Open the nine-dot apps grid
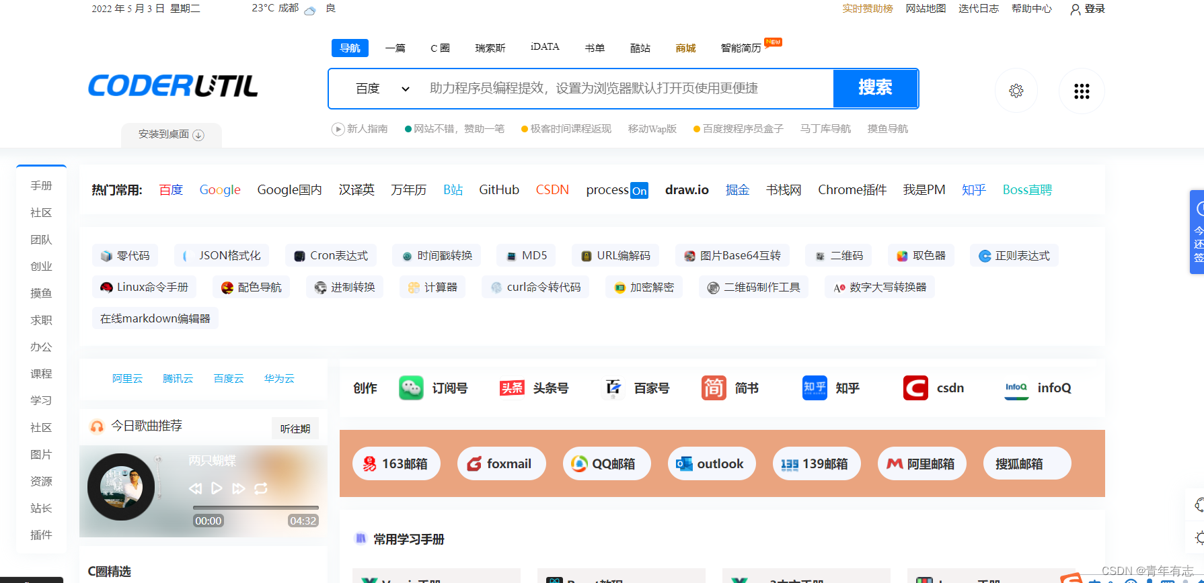Screen dimensions: 1204x583 tap(1082, 91)
